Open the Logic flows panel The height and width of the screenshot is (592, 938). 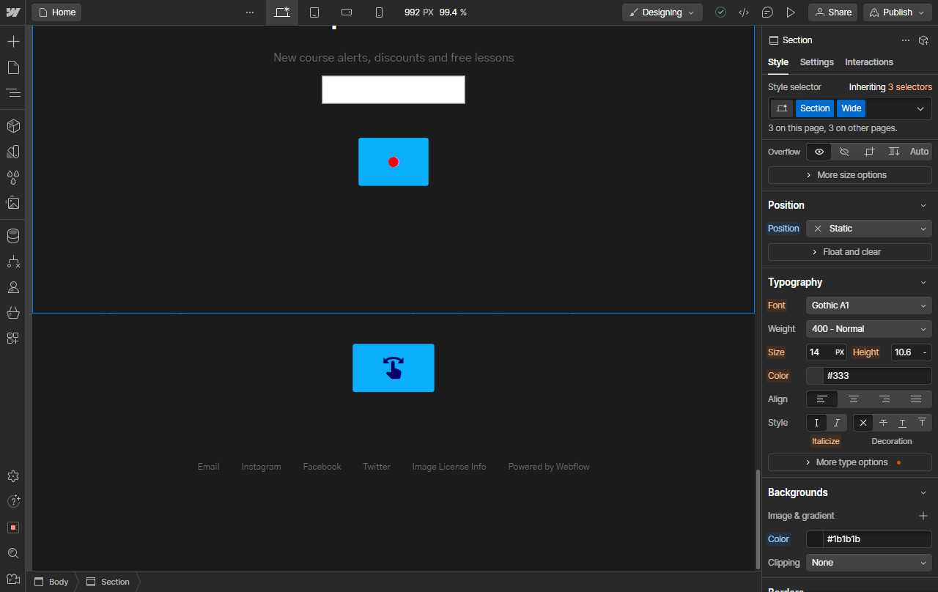[12, 262]
